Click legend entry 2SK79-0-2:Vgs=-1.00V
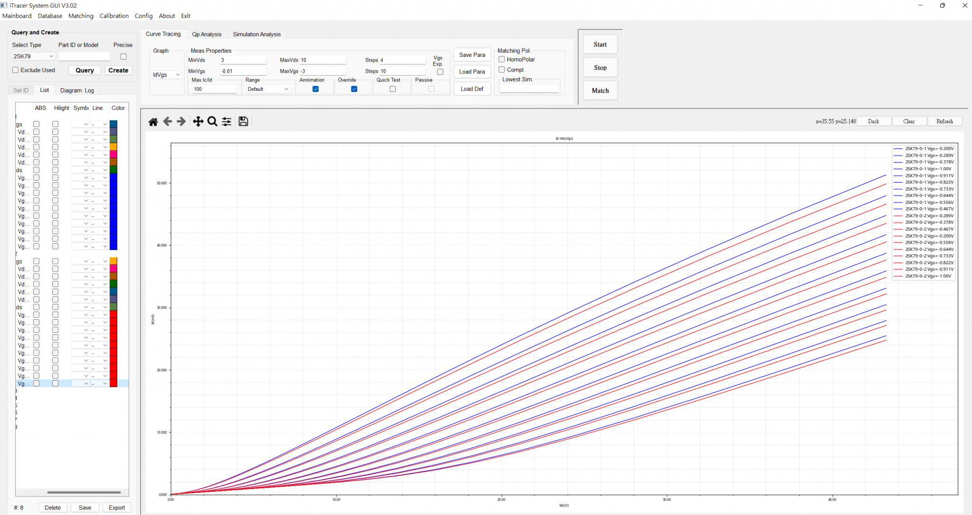This screenshot has width=972, height=515. pyautogui.click(x=923, y=276)
